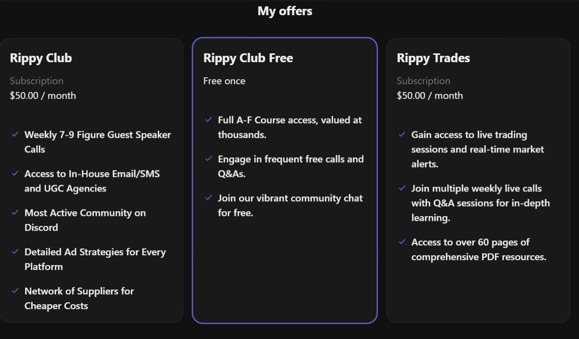Select the checkmark next to Join multiple weekly live calls
This screenshot has width=579, height=339.
(x=402, y=188)
